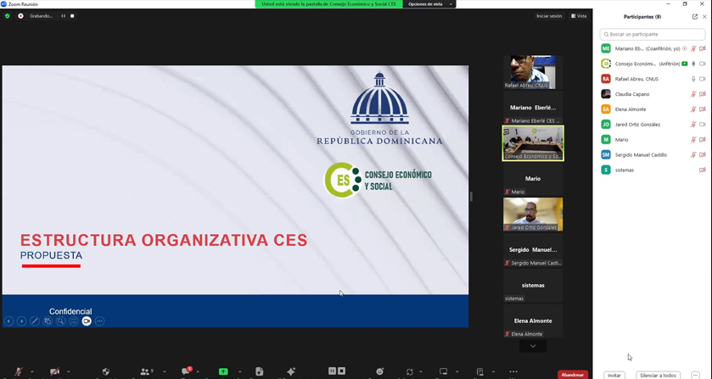Click the slide zoom magnifier icon
This screenshot has height=379, width=712.
[x=60, y=320]
